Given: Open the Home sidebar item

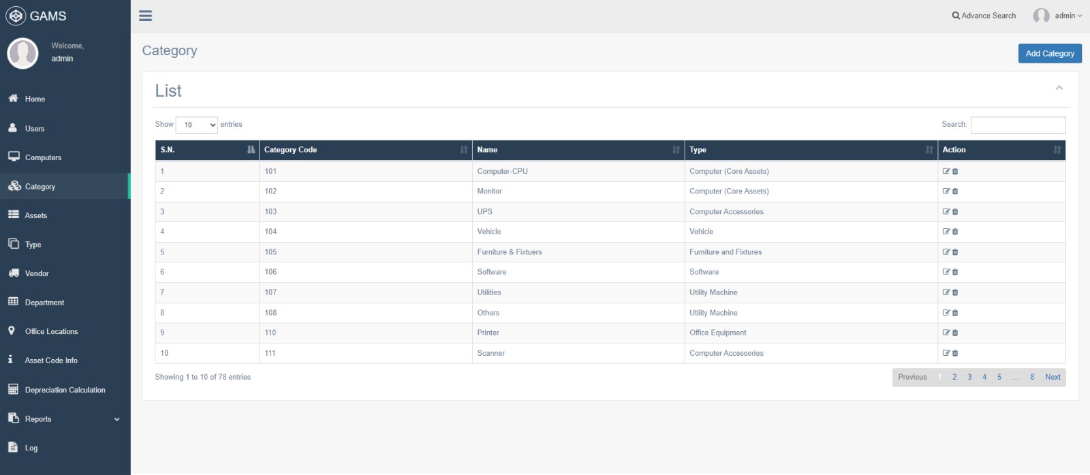Looking at the screenshot, I should [x=65, y=99].
